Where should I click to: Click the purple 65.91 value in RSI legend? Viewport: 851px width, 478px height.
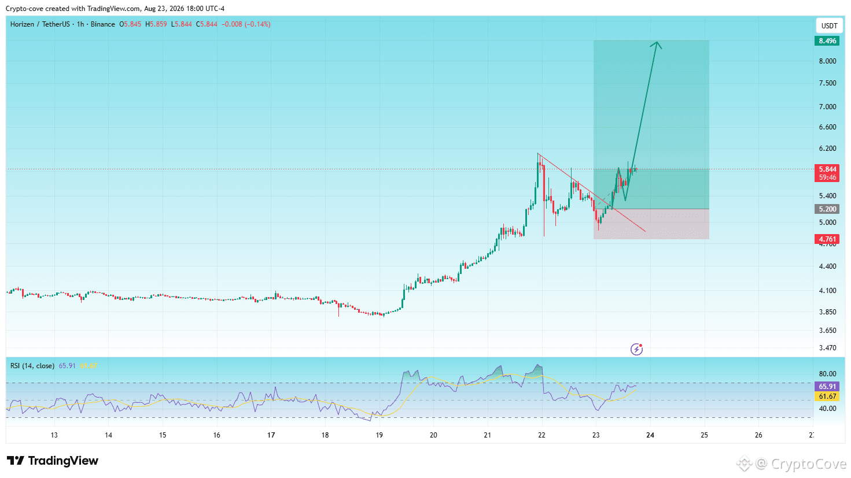67,366
